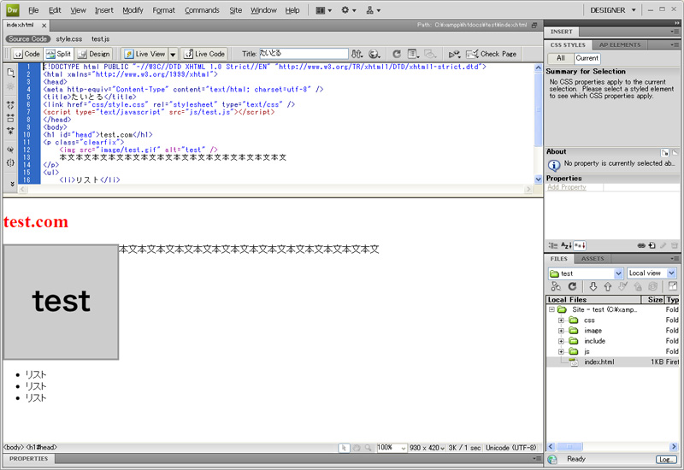The width and height of the screenshot is (684, 470).
Task: Open the File menu
Action: click(x=33, y=10)
